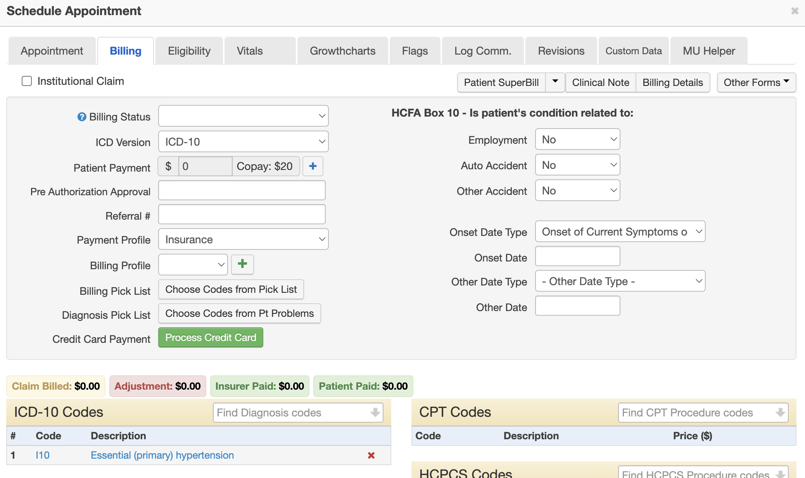Click the Patient SuperBill split arrow

555,82
